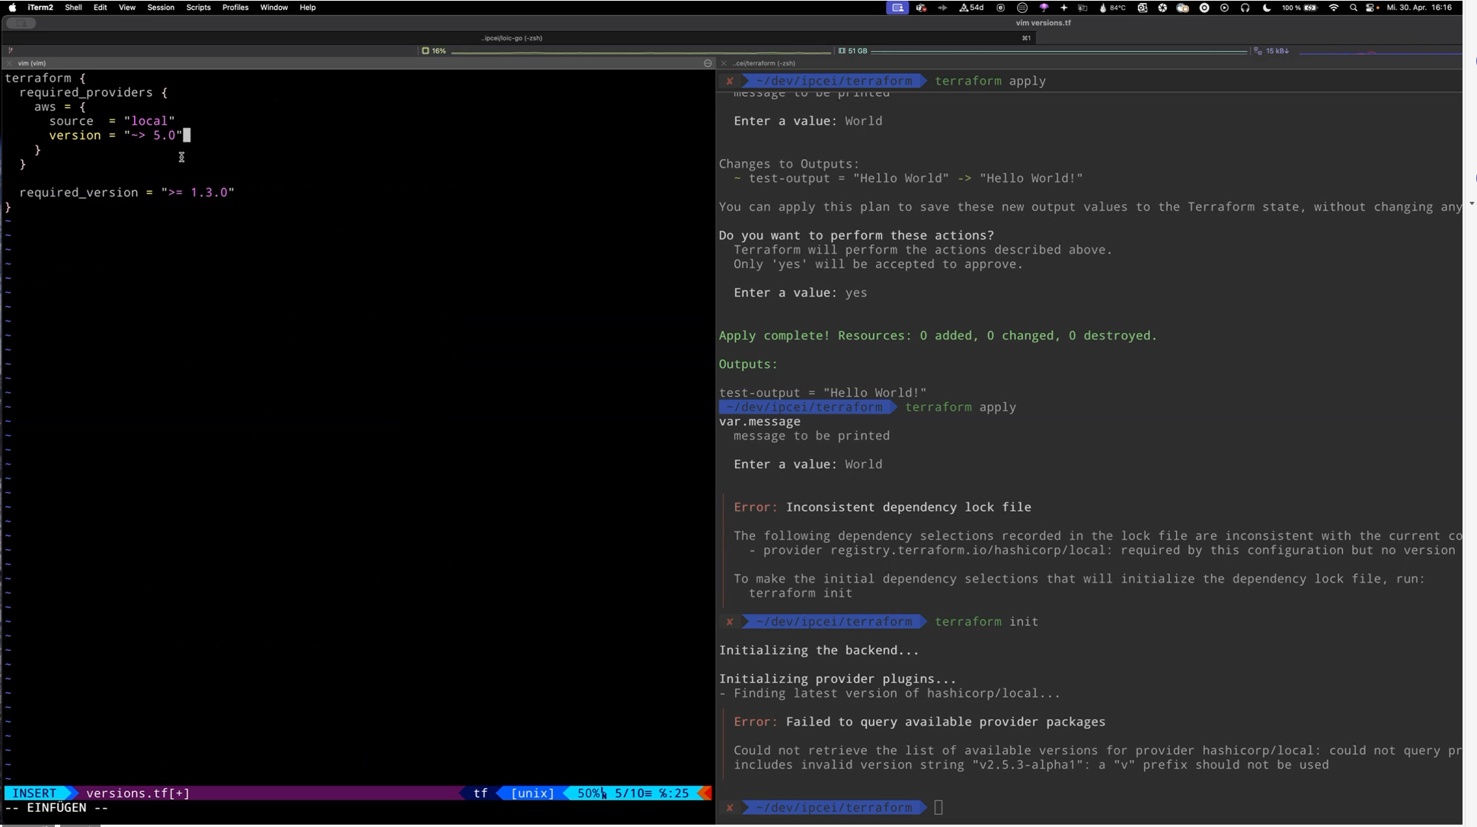Screen dimensions: 1477x827
Task: Open the Shell menu
Action: click(x=73, y=8)
